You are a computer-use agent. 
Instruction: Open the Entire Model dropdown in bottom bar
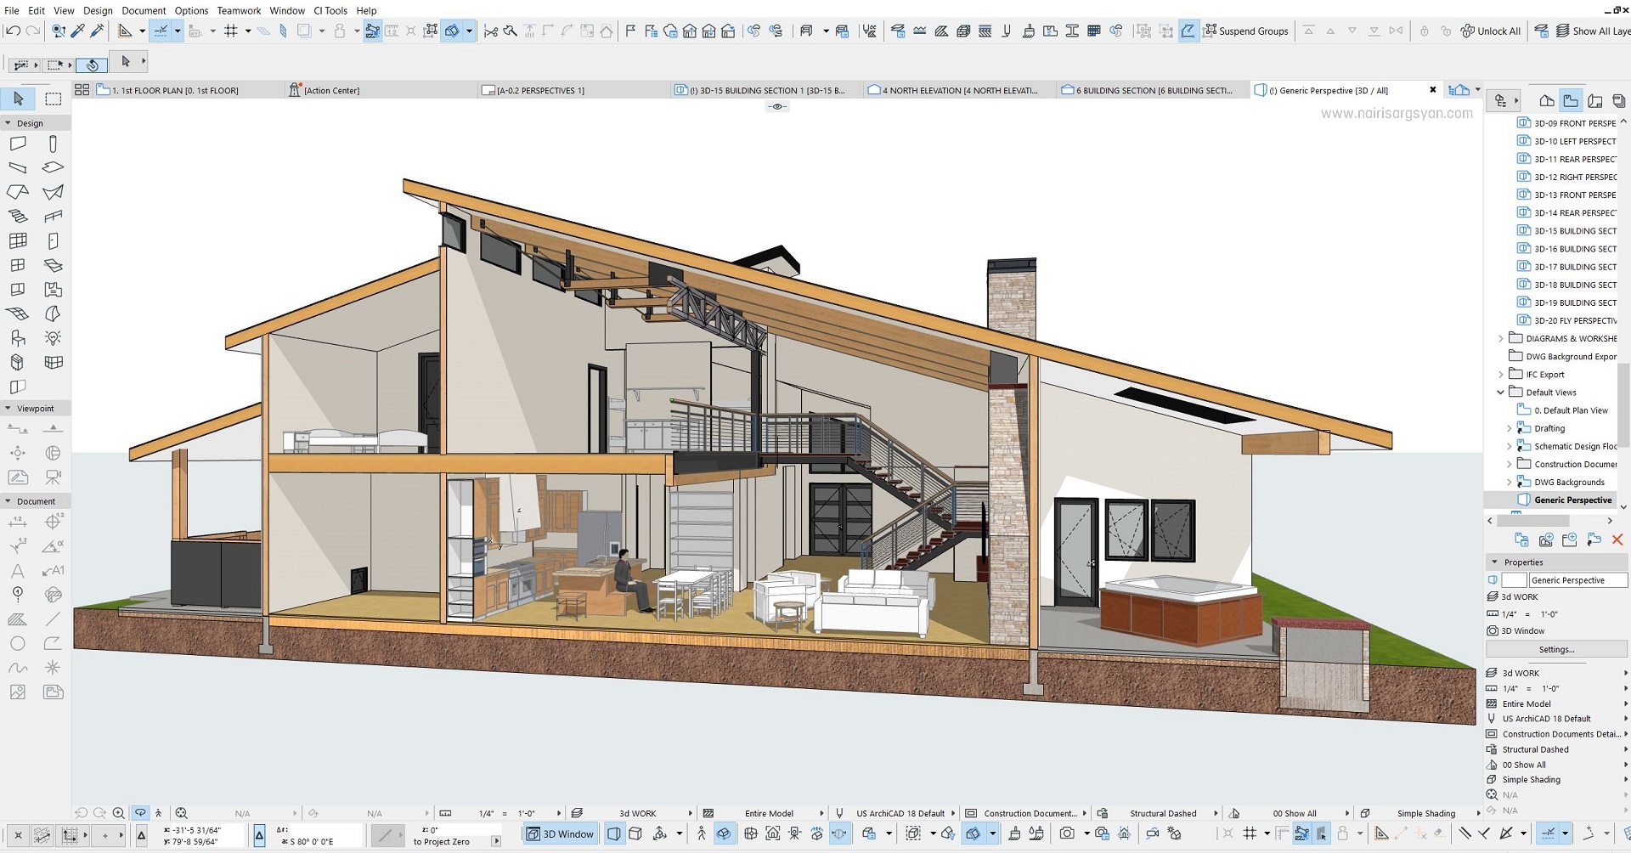click(x=764, y=813)
